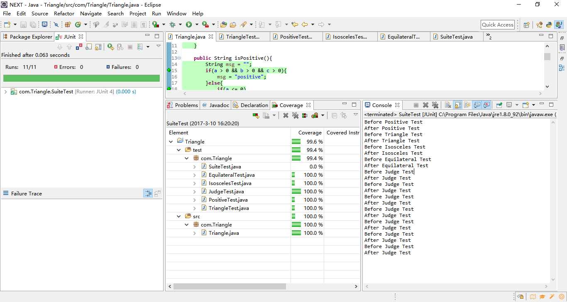Click Open Console icon in Console toolbar
The image size is (567, 302).
(x=525, y=105)
